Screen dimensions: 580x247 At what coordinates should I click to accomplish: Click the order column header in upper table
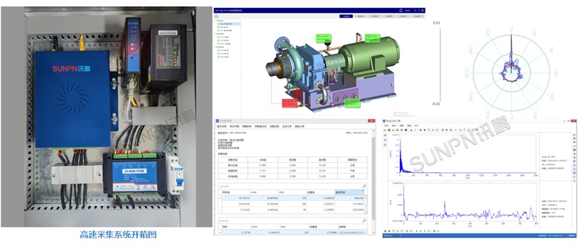(264, 192)
